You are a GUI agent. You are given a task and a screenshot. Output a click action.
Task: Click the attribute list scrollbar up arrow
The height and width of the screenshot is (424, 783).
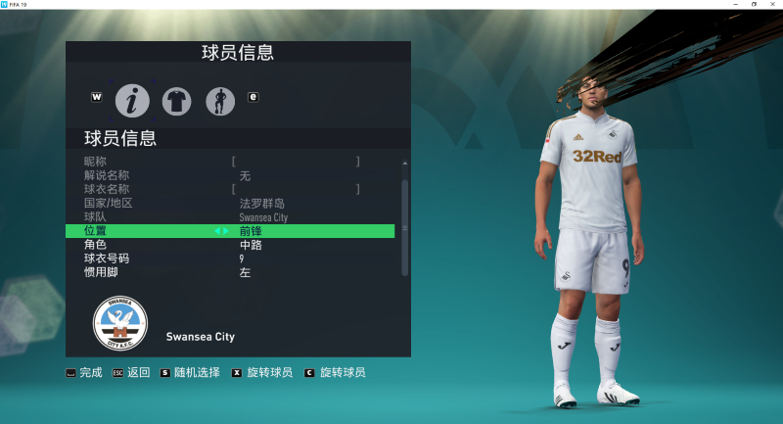tap(405, 164)
